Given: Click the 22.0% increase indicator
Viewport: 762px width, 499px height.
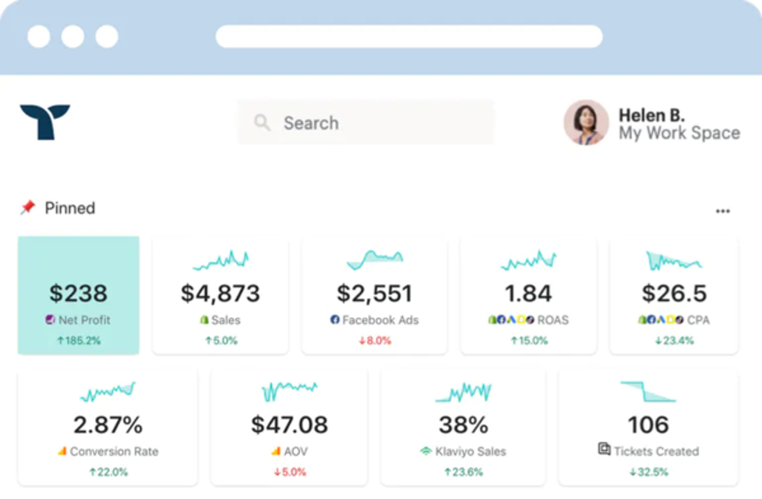Looking at the screenshot, I should click(109, 472).
